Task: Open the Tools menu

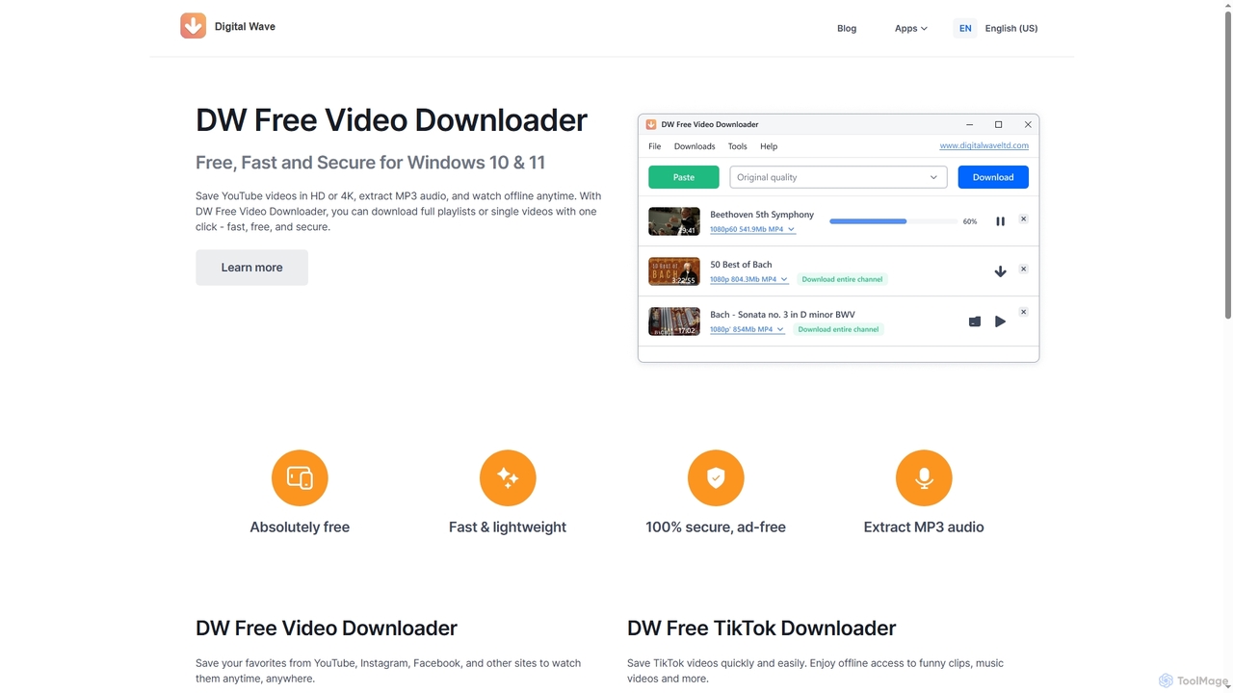Action: coord(738,146)
